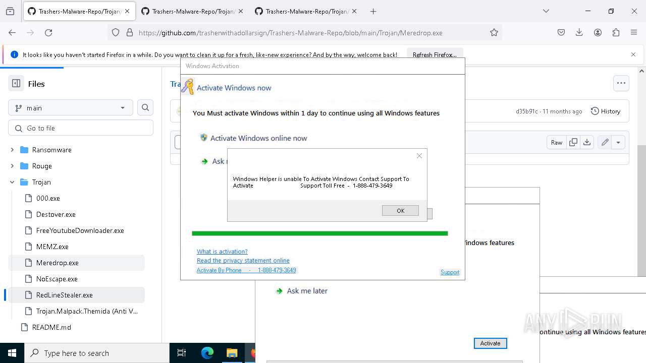Open 000.exe in file tree

(48, 198)
